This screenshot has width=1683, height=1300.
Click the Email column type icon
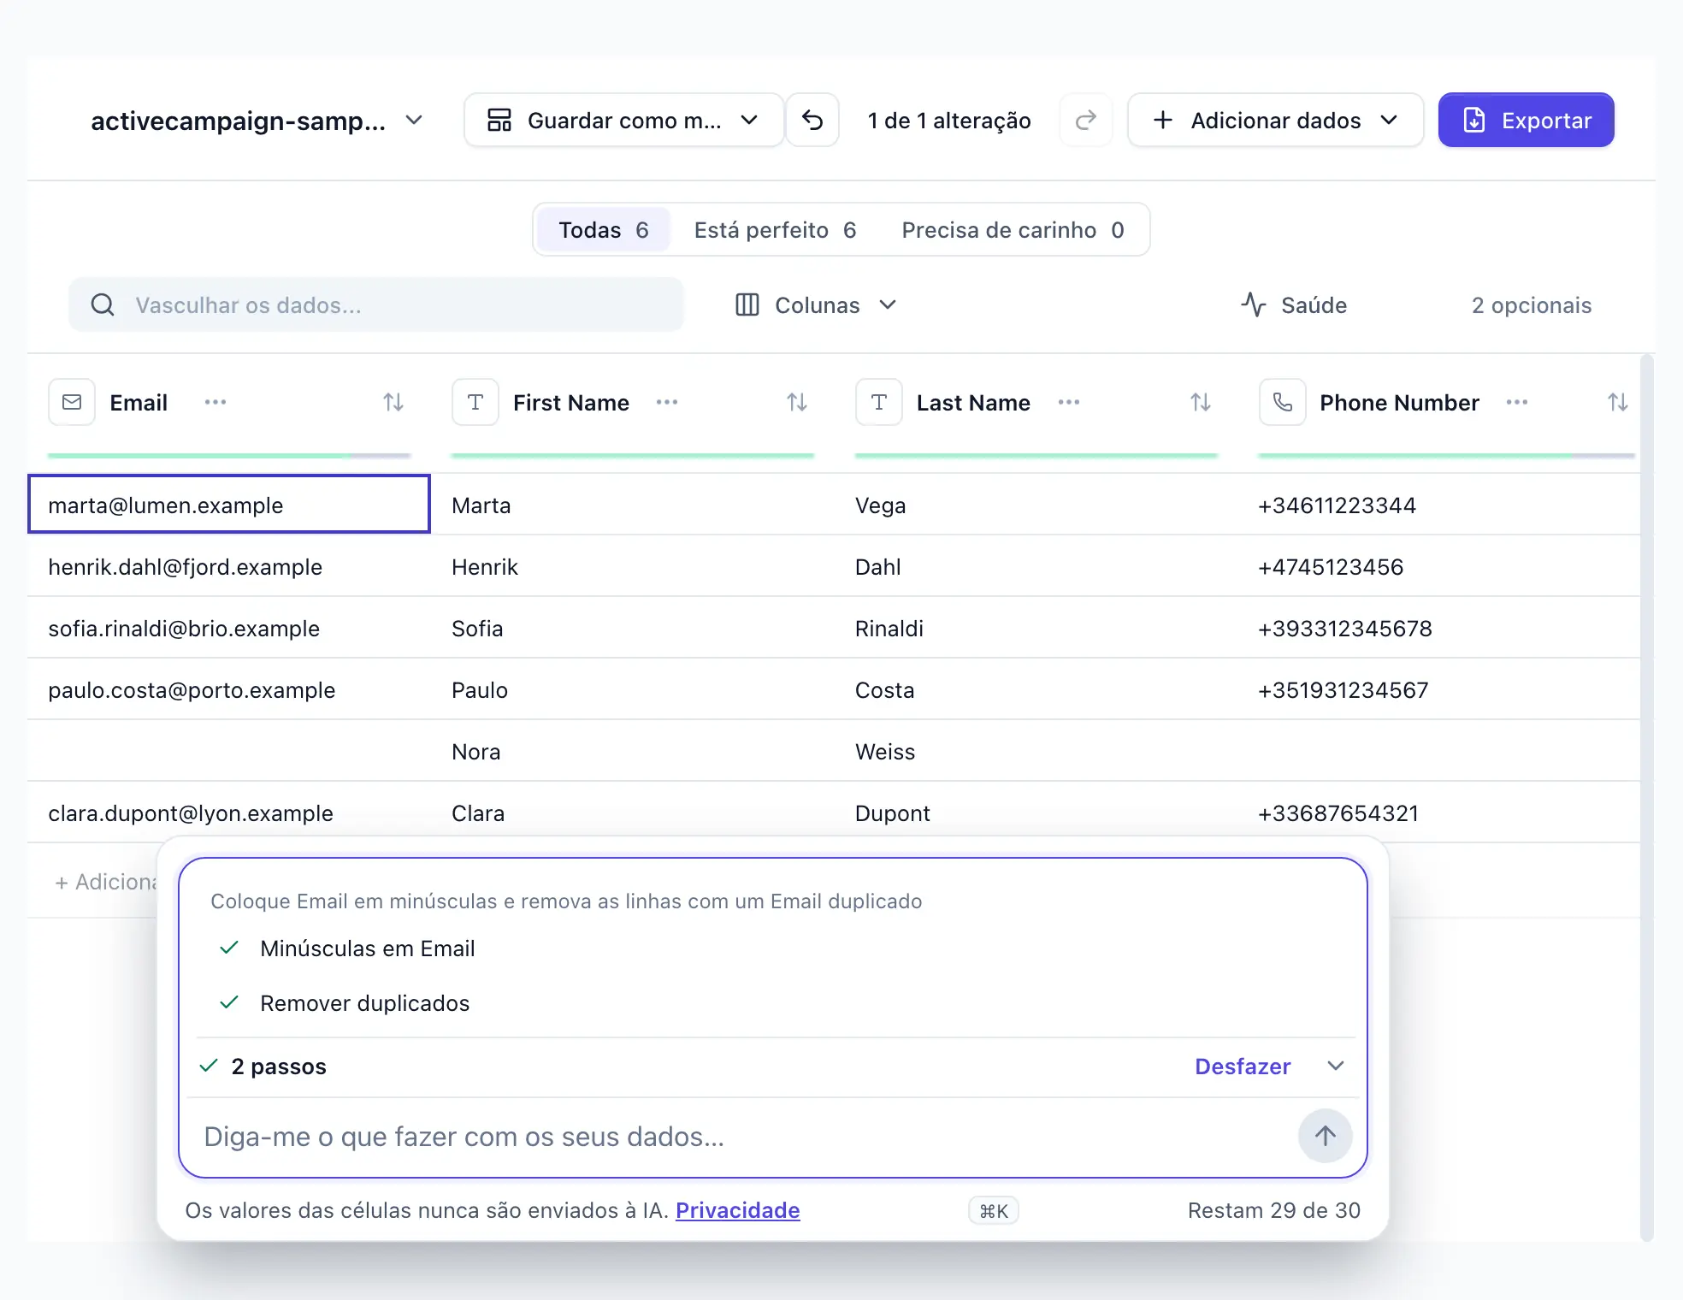point(72,402)
